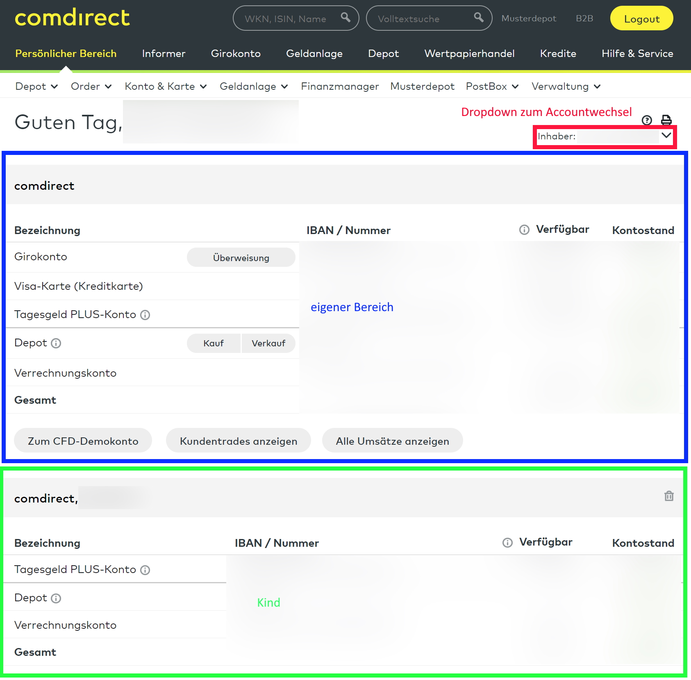The height and width of the screenshot is (680, 691).
Task: Click search magnifier in WKN field
Action: pyautogui.click(x=345, y=17)
